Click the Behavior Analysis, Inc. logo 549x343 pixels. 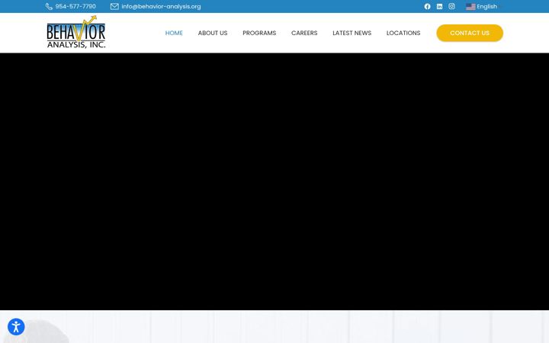tap(76, 32)
